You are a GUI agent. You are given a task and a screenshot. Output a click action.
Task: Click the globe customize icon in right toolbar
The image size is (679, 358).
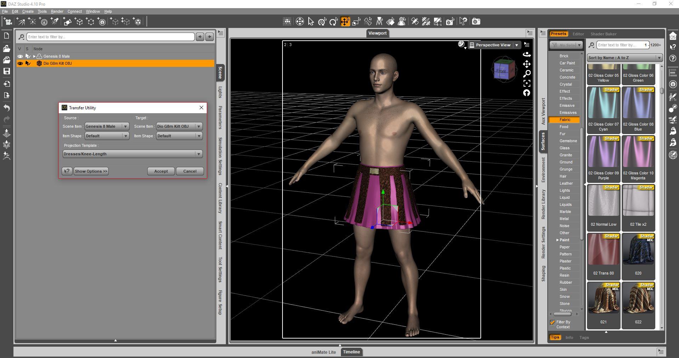[x=673, y=155]
